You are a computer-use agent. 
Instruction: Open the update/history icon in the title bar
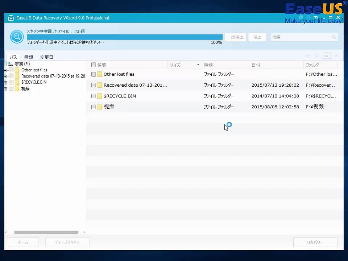[308, 17]
